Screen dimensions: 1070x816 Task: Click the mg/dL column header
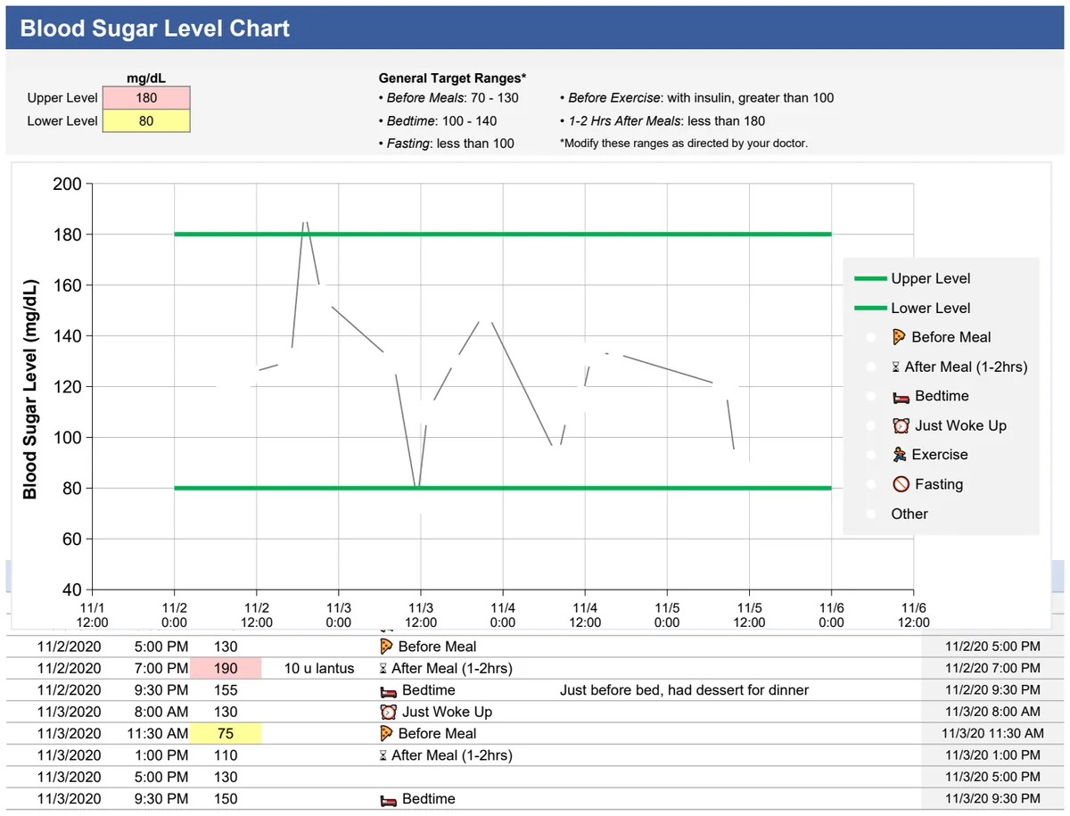click(146, 78)
